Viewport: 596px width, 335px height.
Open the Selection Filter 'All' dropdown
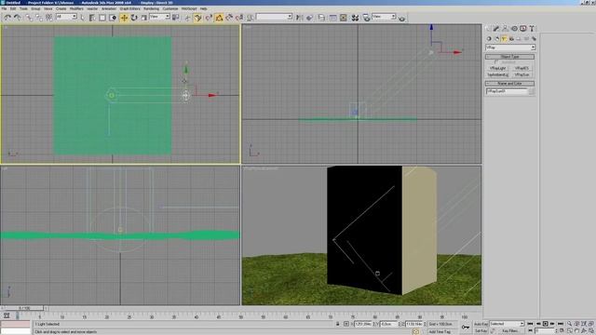coord(66,17)
